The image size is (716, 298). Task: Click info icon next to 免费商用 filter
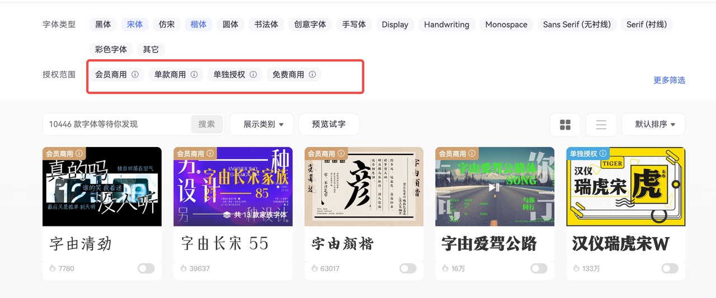click(x=312, y=74)
